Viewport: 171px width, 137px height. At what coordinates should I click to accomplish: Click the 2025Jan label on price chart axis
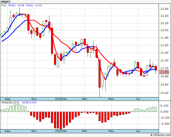click(x=61, y=99)
